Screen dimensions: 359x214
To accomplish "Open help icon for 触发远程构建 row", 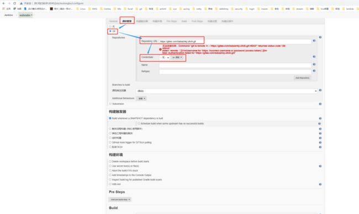I will 320,129.
